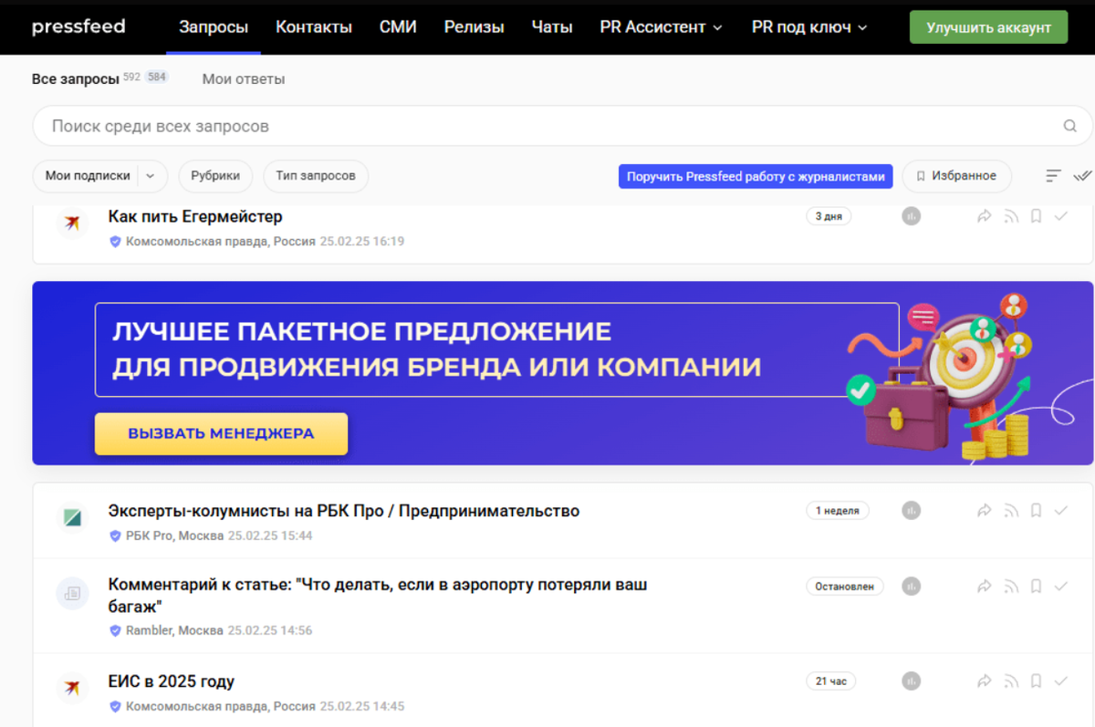Open the потеряли ваш багаж comment request

click(x=378, y=595)
